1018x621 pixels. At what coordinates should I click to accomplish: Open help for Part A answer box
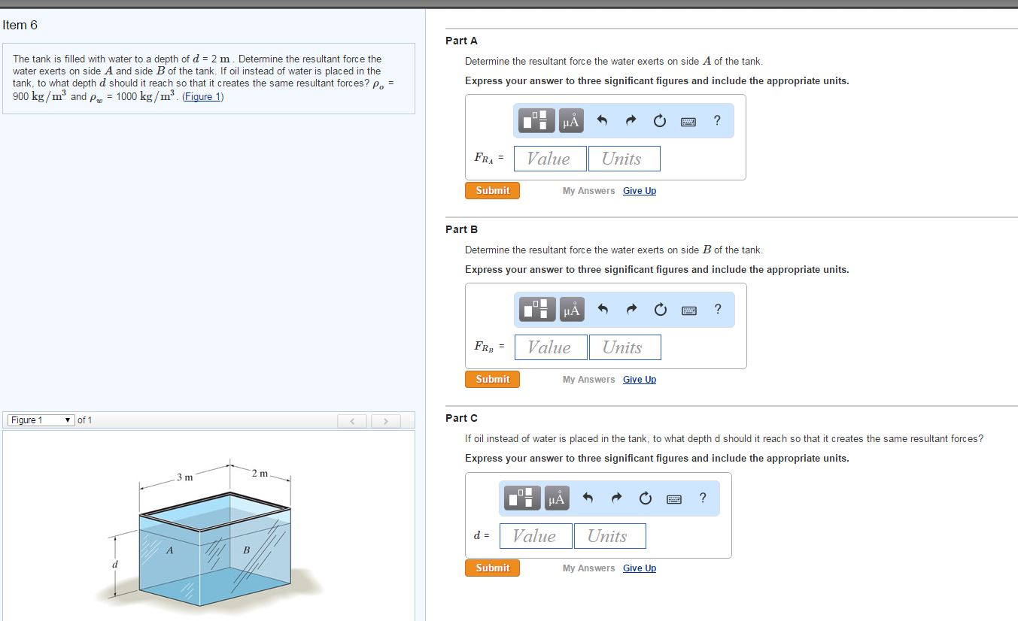(717, 120)
